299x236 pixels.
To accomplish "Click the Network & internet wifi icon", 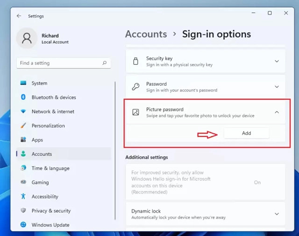I will [23, 111].
